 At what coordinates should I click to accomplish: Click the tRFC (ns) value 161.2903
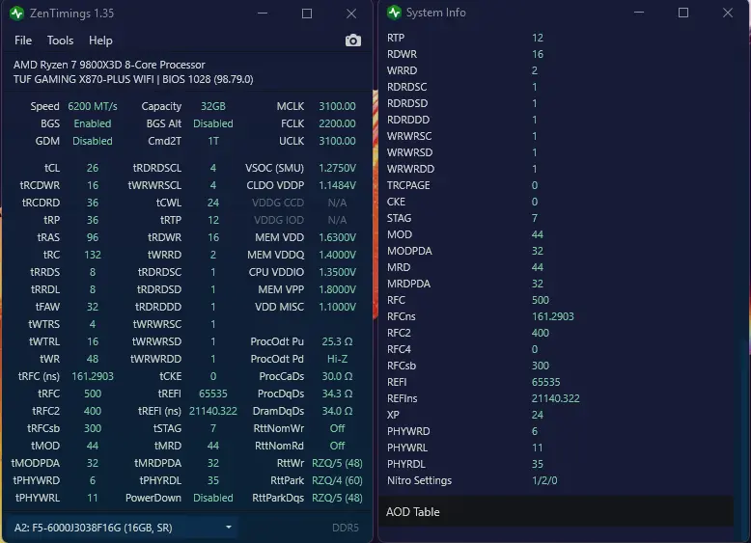point(93,376)
